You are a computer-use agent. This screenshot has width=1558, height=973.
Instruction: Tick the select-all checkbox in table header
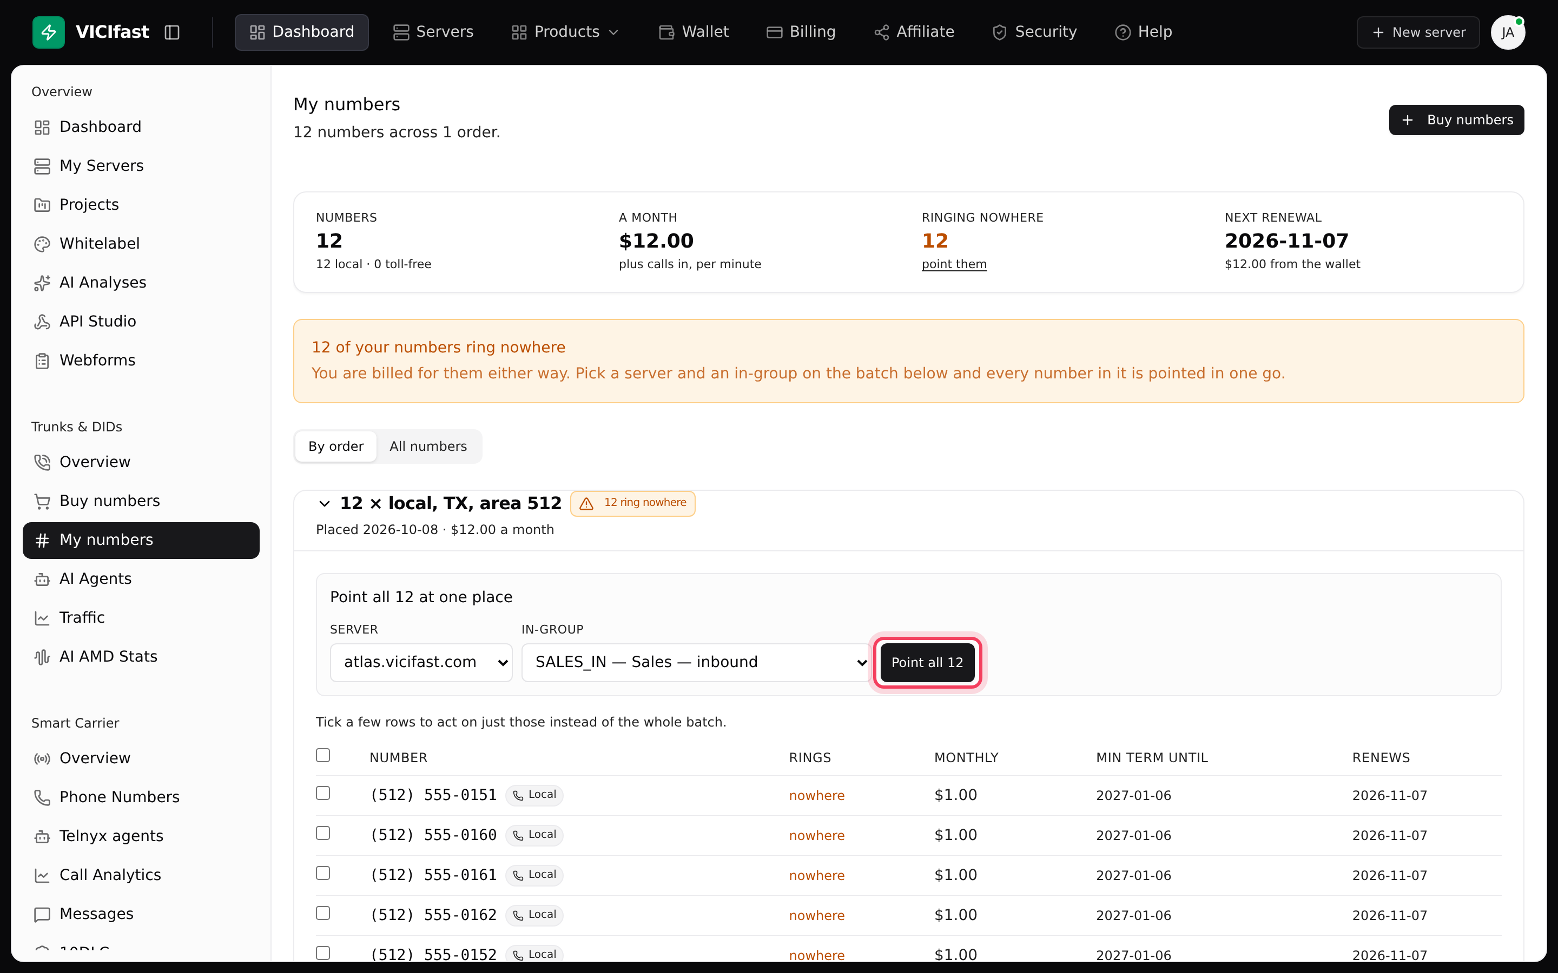click(323, 755)
